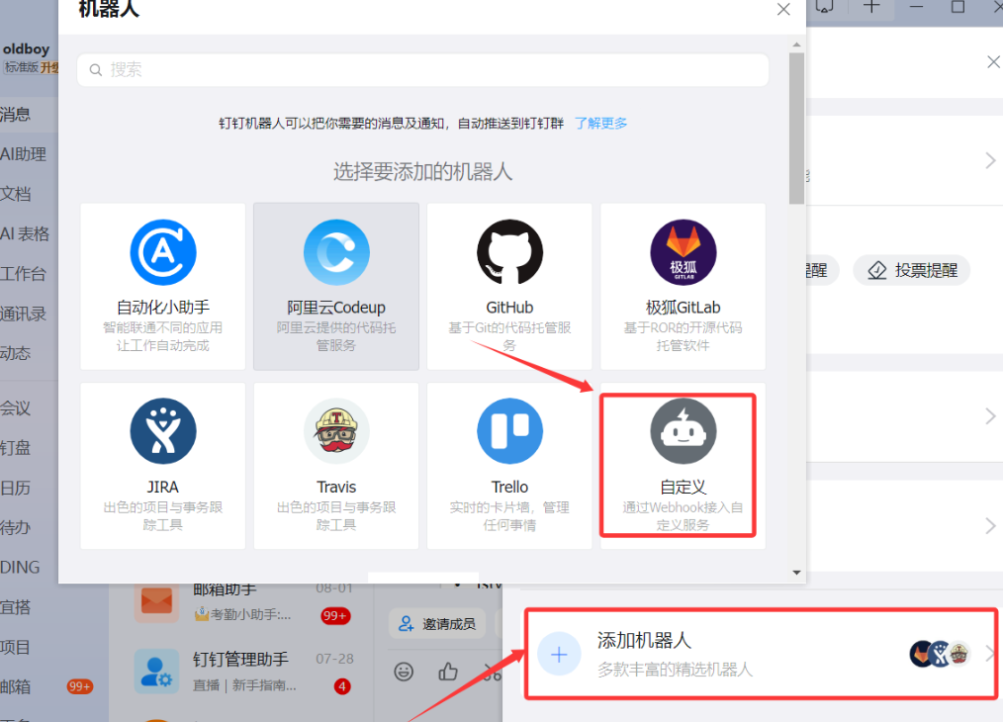Pick the Trello robot icon
This screenshot has width=1003, height=722.
509,431
